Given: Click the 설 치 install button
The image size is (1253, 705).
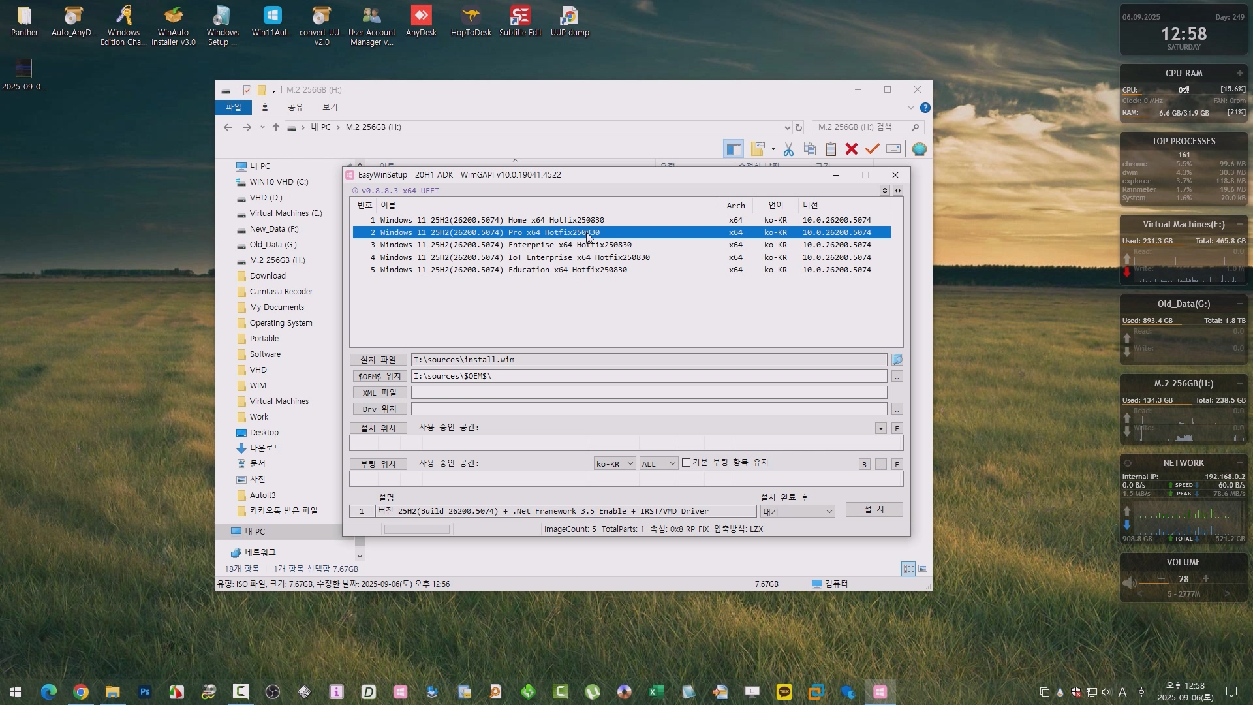Looking at the screenshot, I should click(x=874, y=509).
